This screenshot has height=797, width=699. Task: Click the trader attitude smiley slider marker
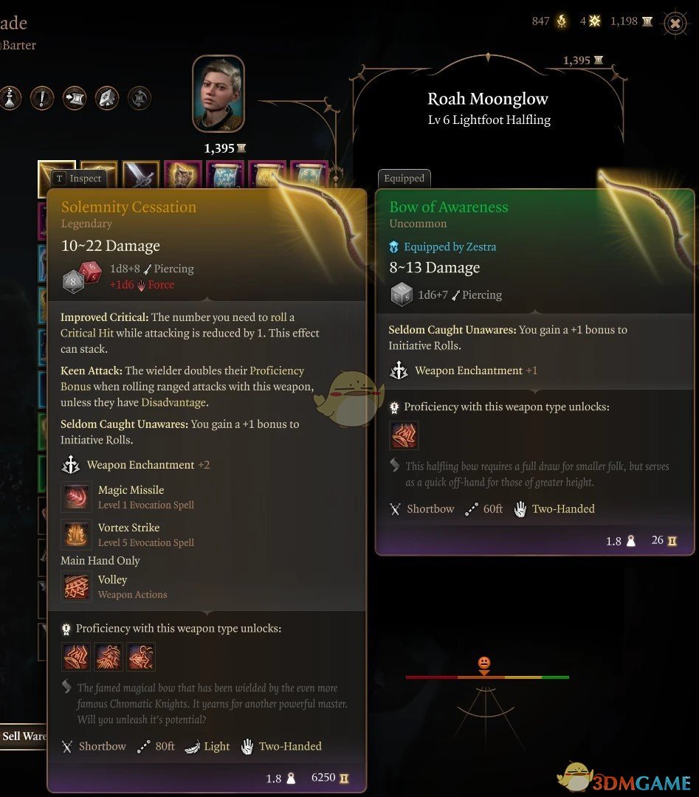tap(484, 664)
